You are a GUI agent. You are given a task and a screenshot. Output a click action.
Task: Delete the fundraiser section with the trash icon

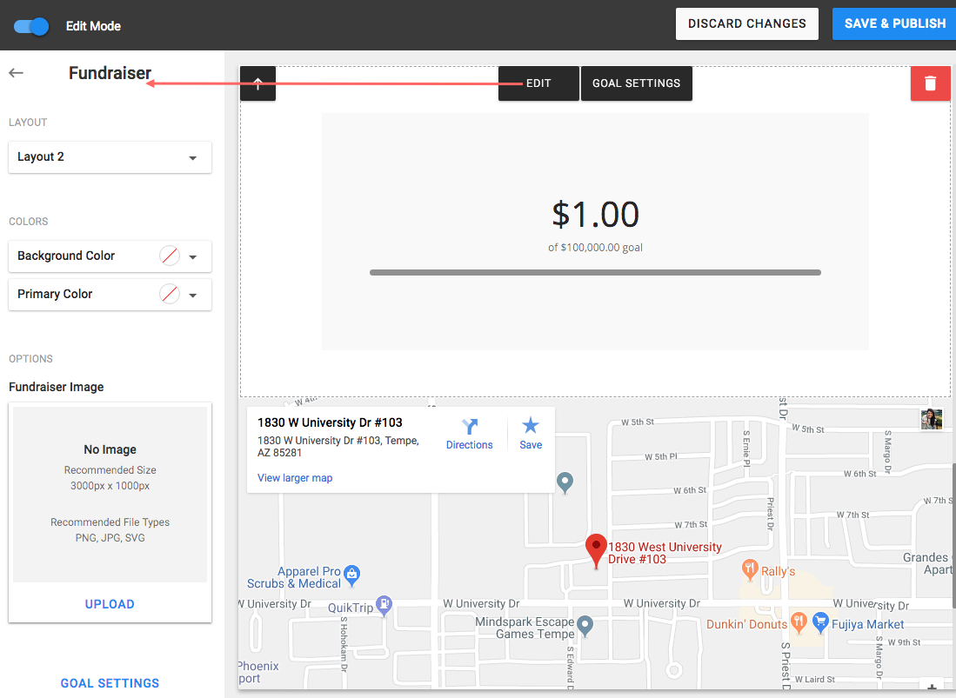(x=930, y=83)
